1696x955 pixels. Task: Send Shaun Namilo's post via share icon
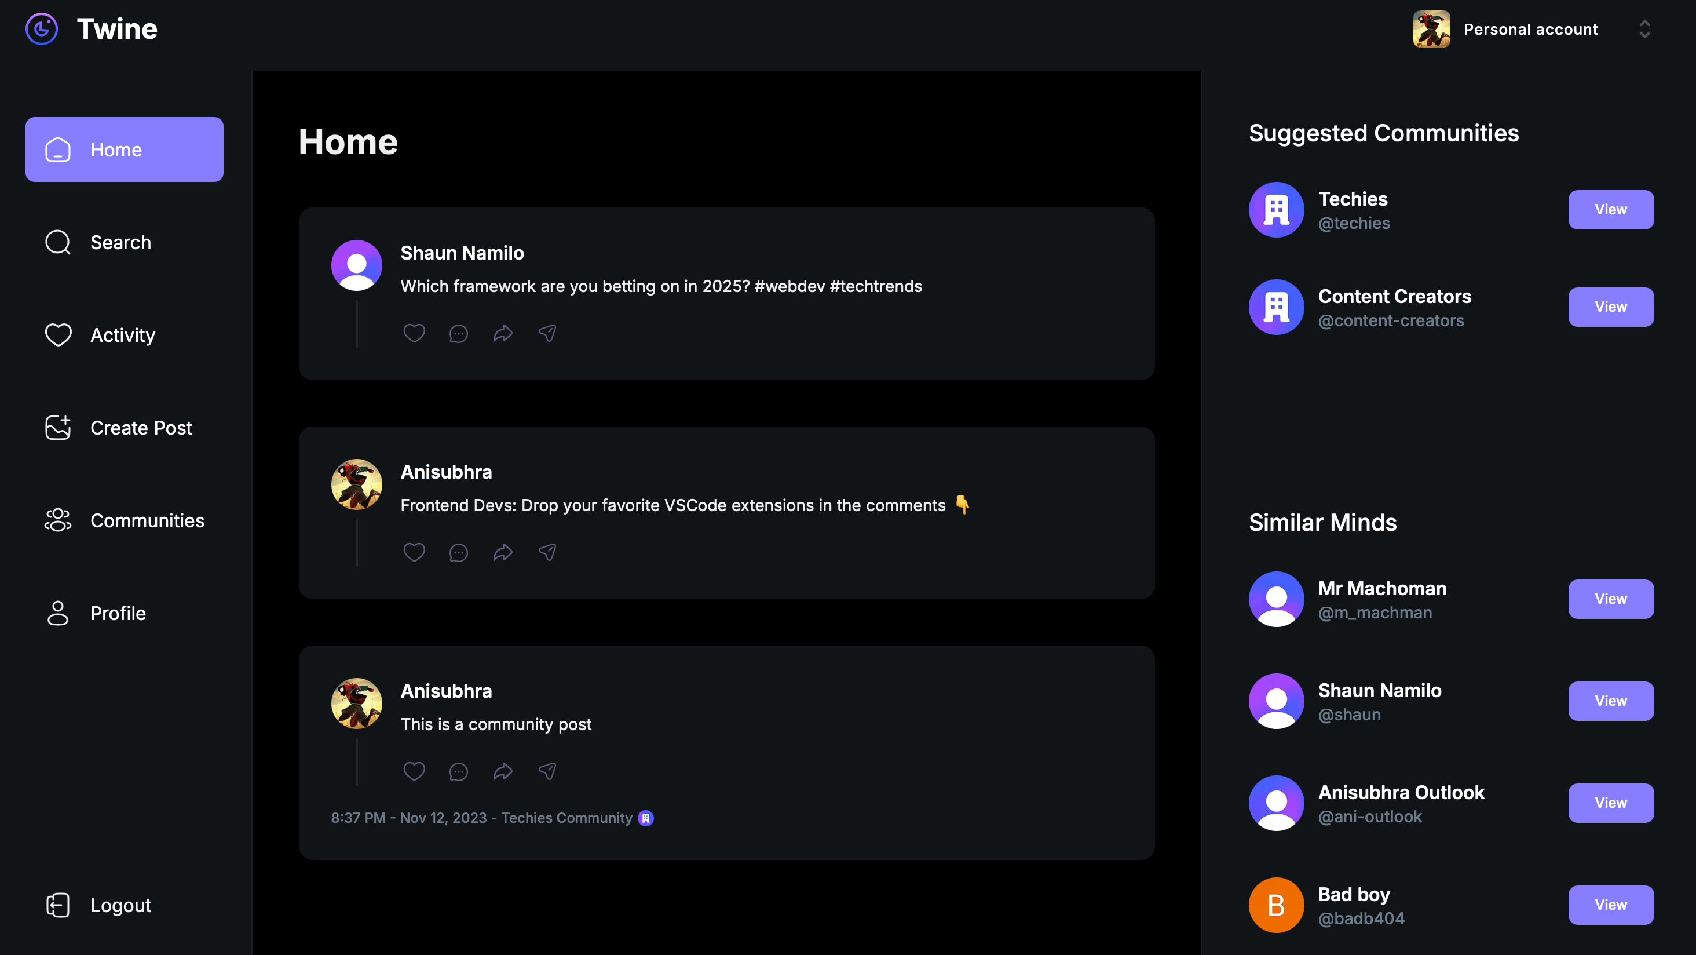(547, 333)
